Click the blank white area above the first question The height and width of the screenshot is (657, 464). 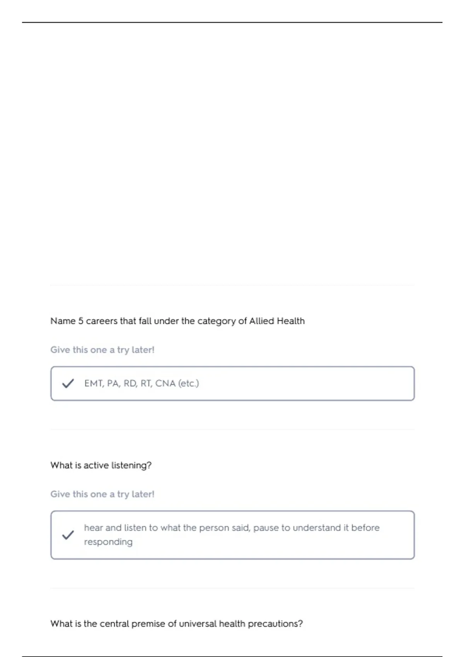click(x=232, y=155)
